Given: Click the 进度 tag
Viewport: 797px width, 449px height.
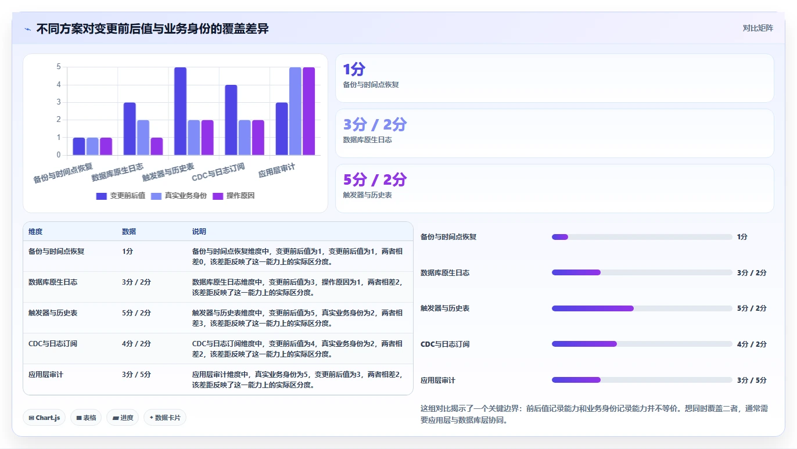Looking at the screenshot, I should pos(123,418).
